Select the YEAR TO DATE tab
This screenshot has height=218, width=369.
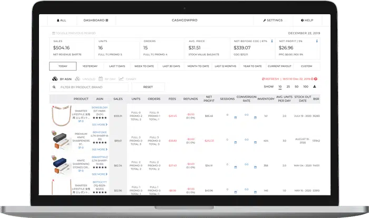pos(253,66)
